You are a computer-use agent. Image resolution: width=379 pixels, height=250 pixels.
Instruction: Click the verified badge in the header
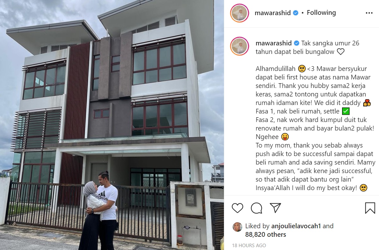pyautogui.click(x=296, y=13)
